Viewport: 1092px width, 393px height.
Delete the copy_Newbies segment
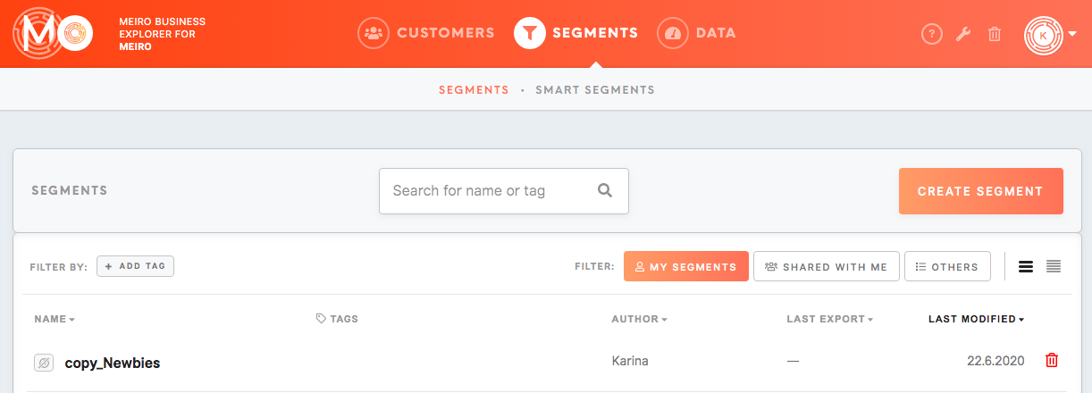pos(1052,360)
